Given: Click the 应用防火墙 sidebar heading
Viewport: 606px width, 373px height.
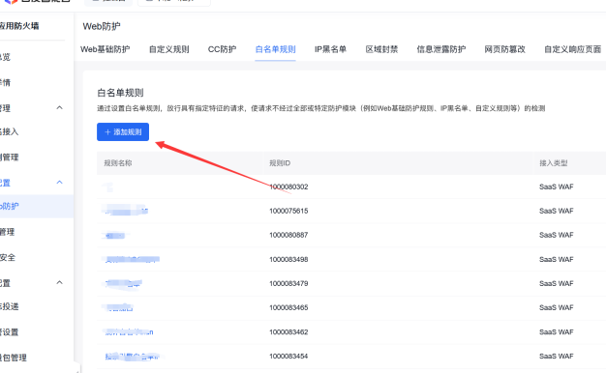Looking at the screenshot, I should click(x=19, y=26).
